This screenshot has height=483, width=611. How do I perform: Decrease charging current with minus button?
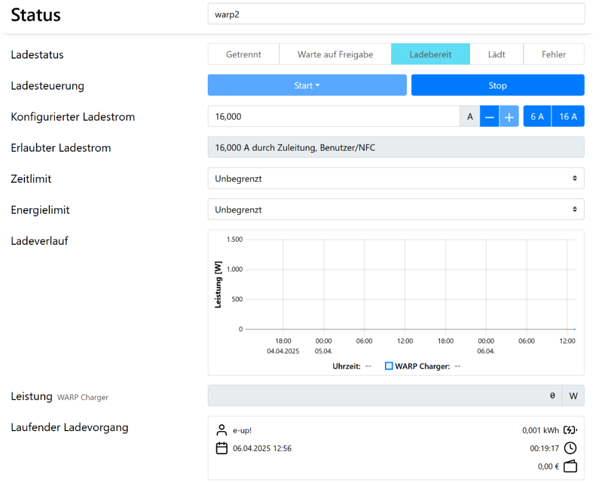(x=489, y=117)
